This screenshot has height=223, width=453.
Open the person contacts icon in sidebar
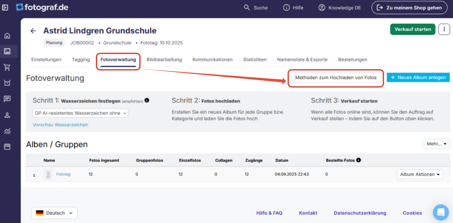tap(7, 115)
